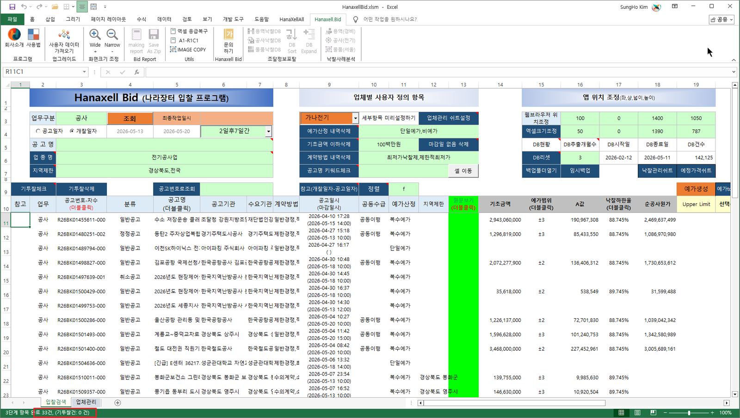Click zoom out minus on status bar
This screenshot has height=418, width=740.
[666, 412]
